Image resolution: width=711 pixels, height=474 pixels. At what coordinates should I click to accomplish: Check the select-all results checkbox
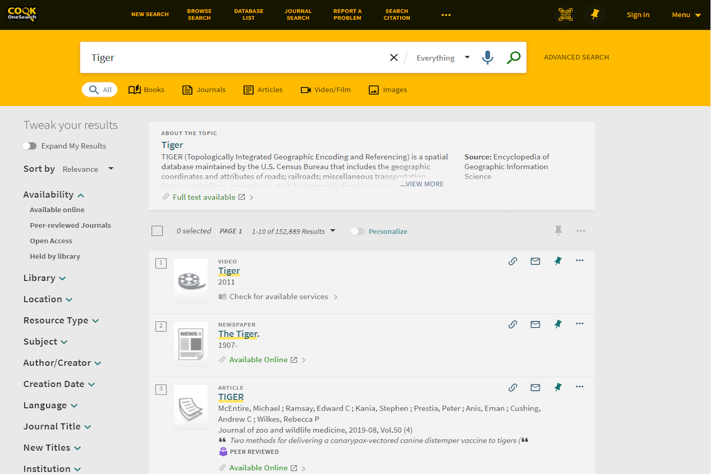[x=157, y=230]
